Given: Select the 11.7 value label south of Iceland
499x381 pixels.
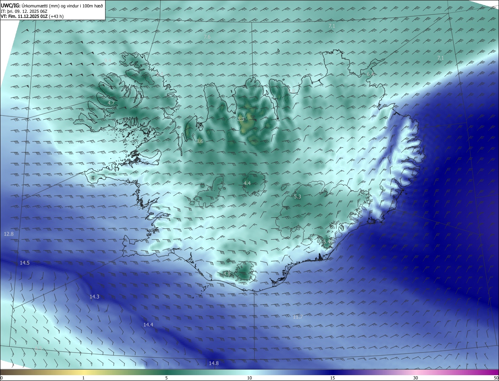Looking at the screenshot, I should click(x=297, y=317).
